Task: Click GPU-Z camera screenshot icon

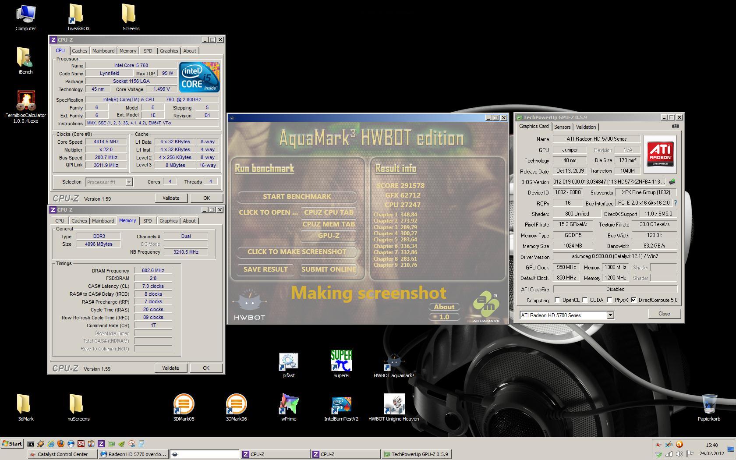Action: (x=675, y=126)
